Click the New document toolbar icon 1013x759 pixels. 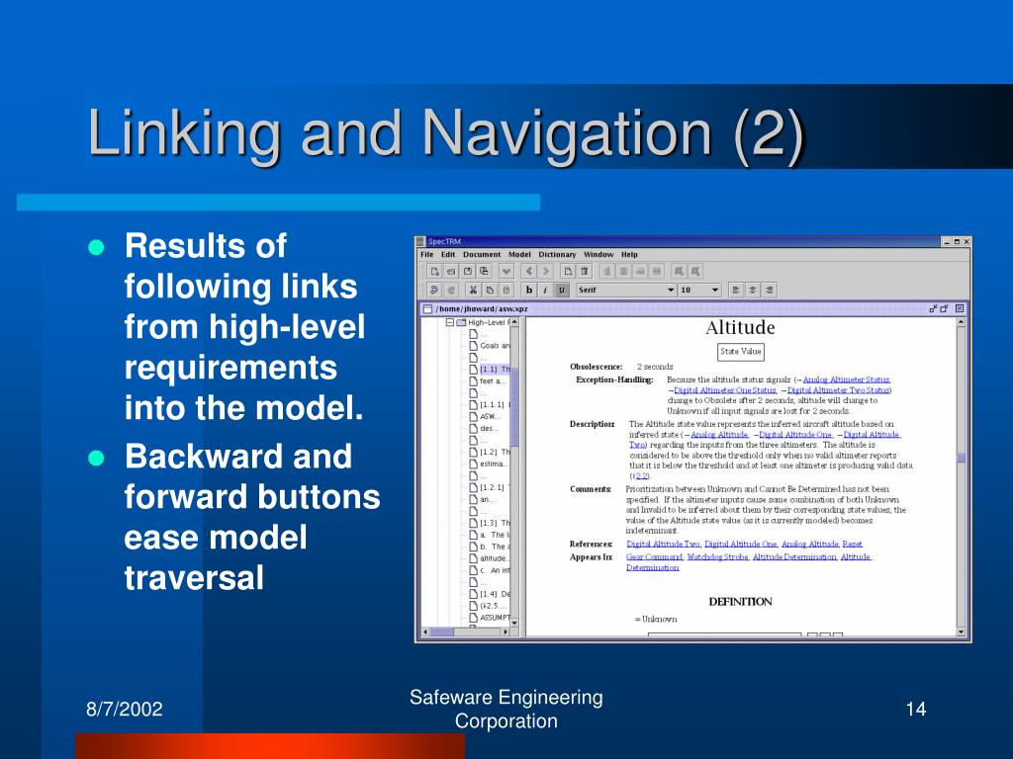pos(435,272)
